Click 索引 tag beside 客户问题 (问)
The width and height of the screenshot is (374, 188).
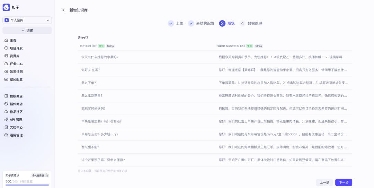pos(101,46)
